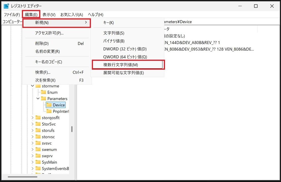The height and width of the screenshot is (182, 281).
Task: Collapse the Parameters tree node
Action: (38, 99)
